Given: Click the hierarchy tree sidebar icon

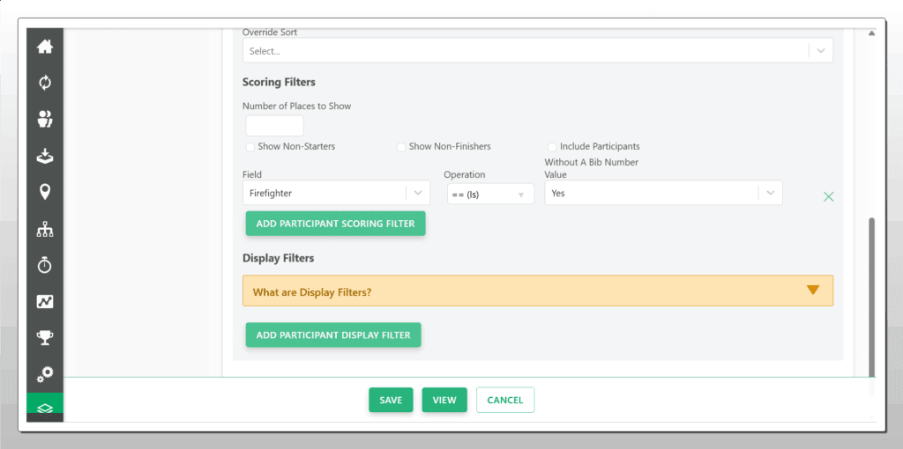Looking at the screenshot, I should (45, 229).
